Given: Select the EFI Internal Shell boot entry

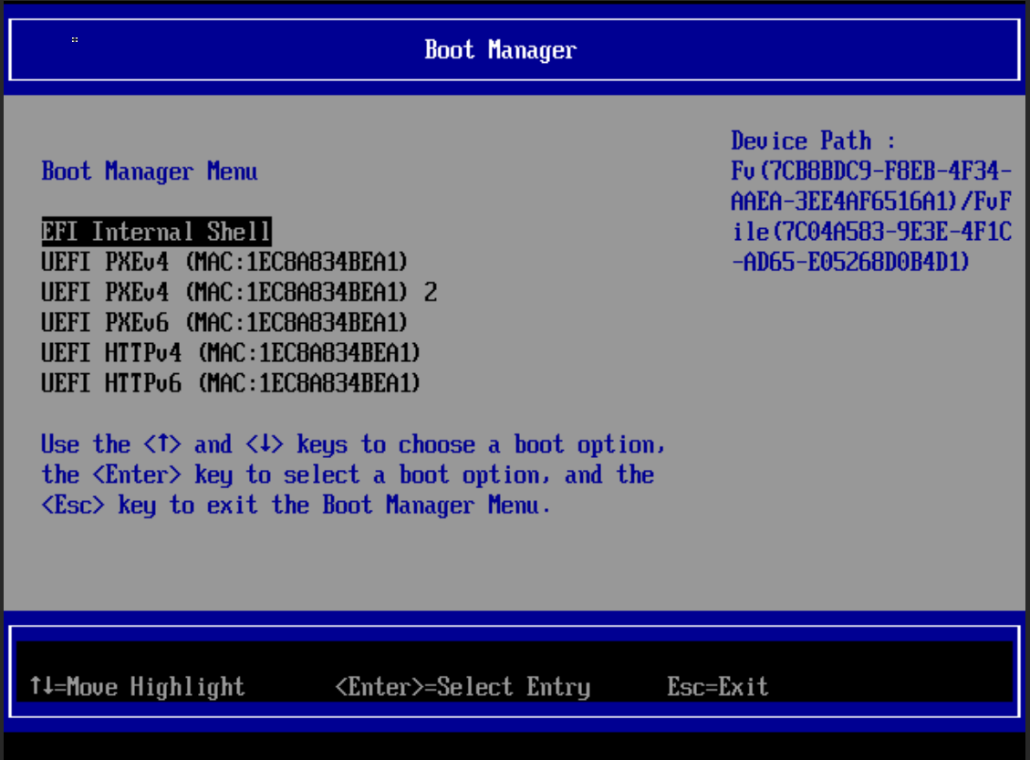Looking at the screenshot, I should point(156,232).
